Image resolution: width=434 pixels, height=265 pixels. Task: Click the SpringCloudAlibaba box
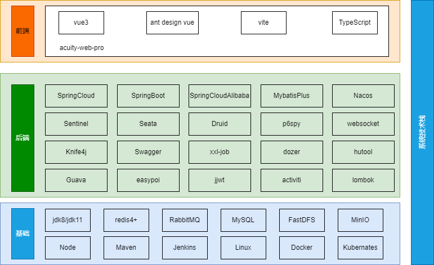(220, 96)
